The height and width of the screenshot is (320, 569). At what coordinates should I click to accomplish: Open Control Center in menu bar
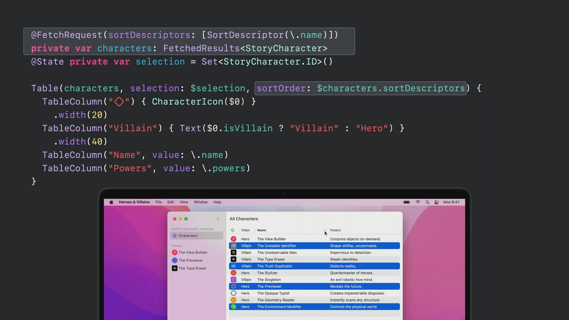pyautogui.click(x=437, y=202)
